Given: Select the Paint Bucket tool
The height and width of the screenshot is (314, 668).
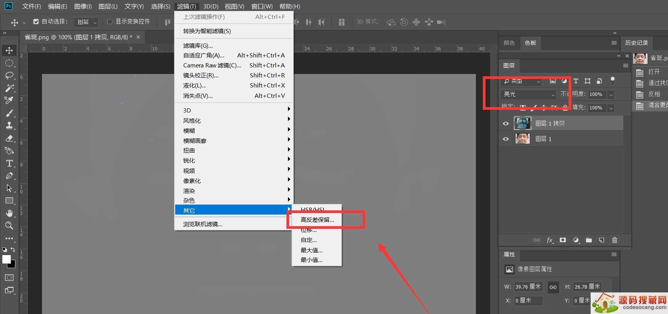Looking at the screenshot, I should 9,151.
